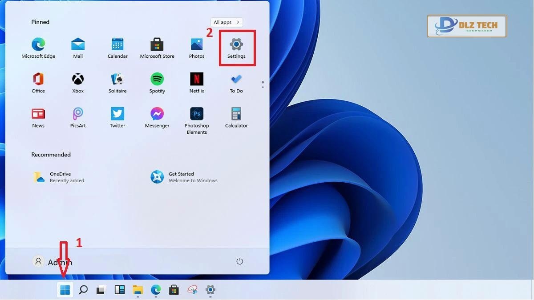
Task: Launch the Calculator app
Action: tap(236, 117)
